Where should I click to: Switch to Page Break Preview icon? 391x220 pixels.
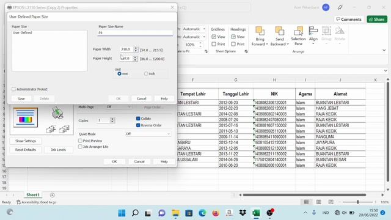331,202
